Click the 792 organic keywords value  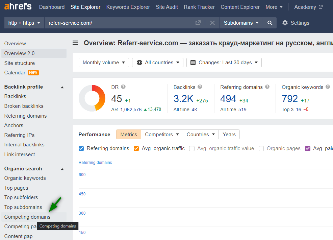tap(290, 99)
